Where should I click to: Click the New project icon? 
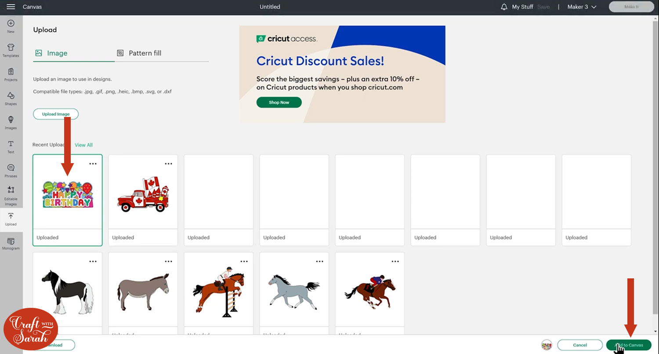point(11,26)
